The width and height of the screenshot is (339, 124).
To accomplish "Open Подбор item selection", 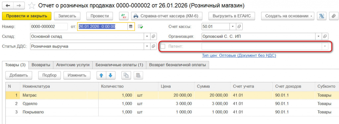I will click(x=50, y=75).
